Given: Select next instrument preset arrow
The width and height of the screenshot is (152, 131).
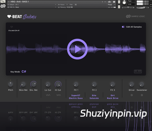Looking at the screenshot, I should click(x=105, y=2).
